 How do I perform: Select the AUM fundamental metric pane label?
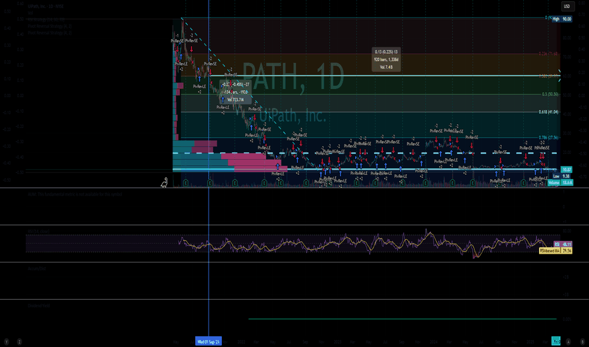click(x=75, y=194)
